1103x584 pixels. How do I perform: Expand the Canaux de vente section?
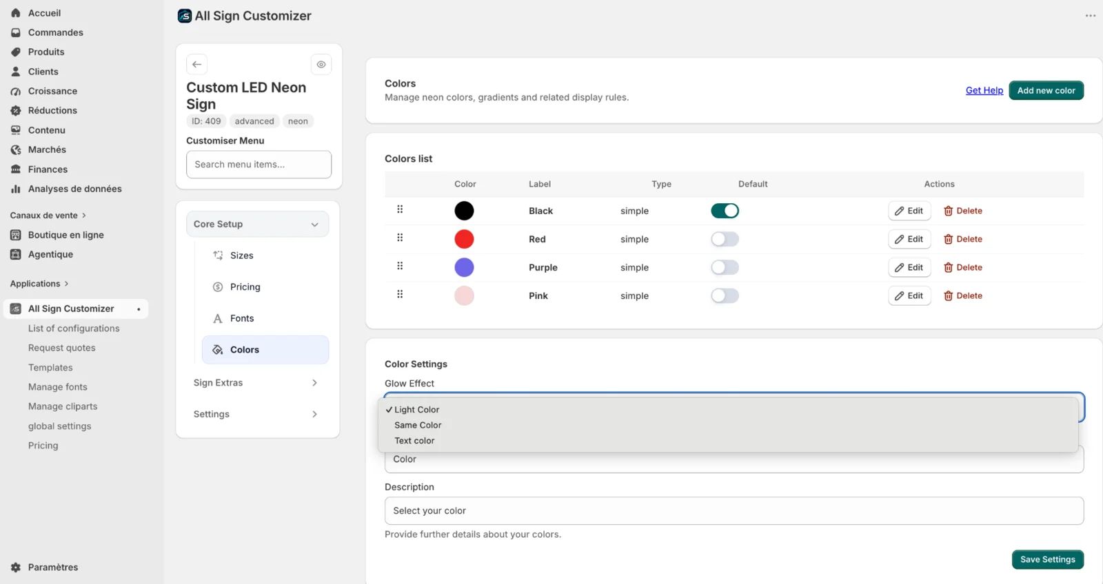tap(48, 216)
